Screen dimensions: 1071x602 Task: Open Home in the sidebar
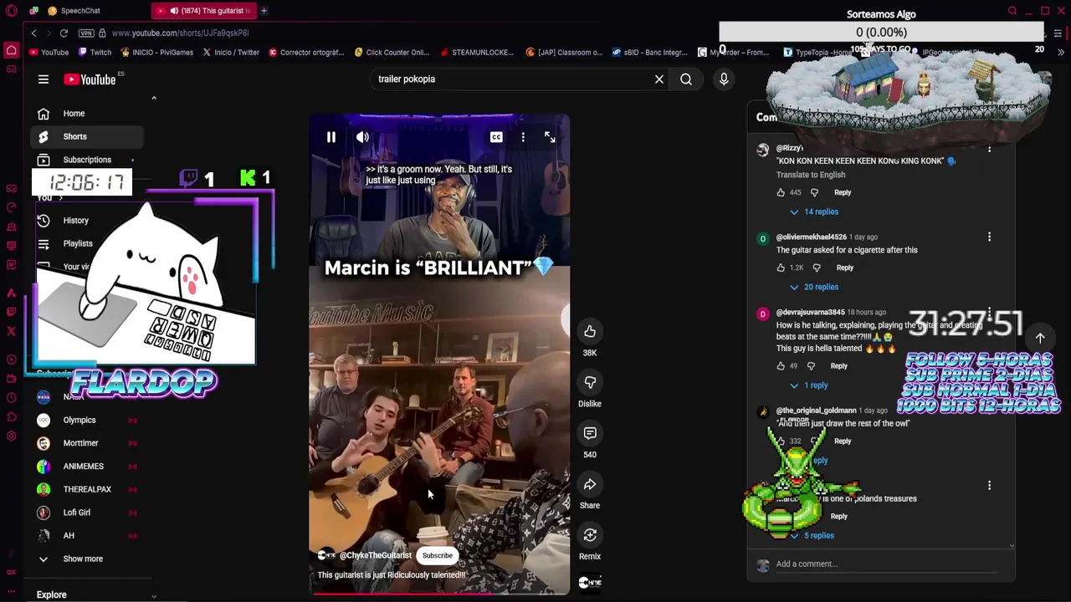pos(88,114)
